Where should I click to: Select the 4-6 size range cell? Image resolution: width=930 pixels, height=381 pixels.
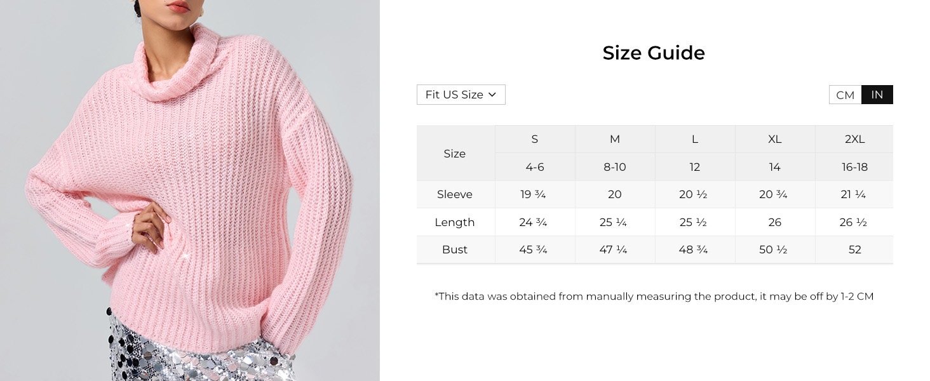pos(534,167)
